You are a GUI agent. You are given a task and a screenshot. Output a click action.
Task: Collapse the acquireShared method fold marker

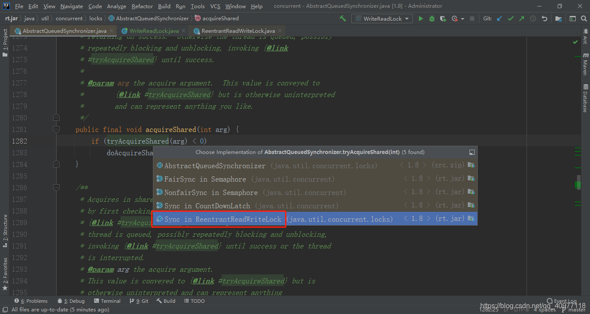[x=56, y=129]
